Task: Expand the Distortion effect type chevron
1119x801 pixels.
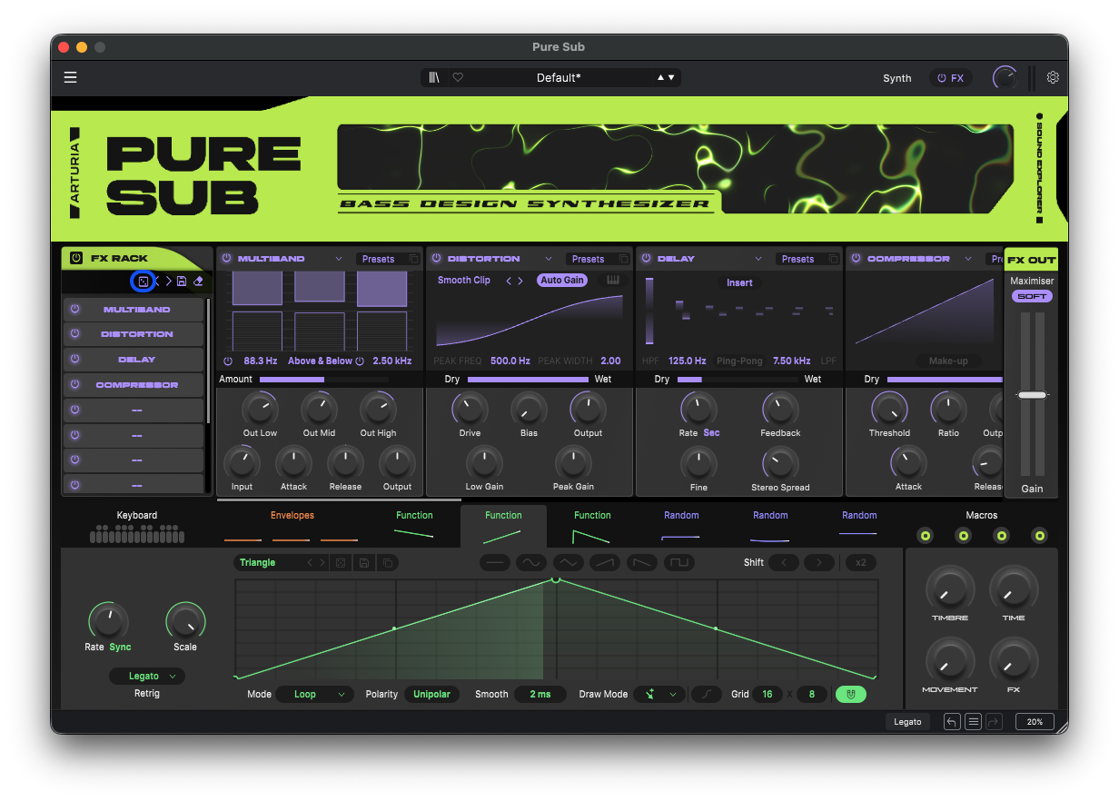Action: point(549,259)
